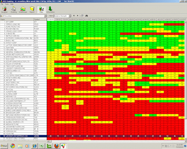Open the Charting module

coord(14,10)
